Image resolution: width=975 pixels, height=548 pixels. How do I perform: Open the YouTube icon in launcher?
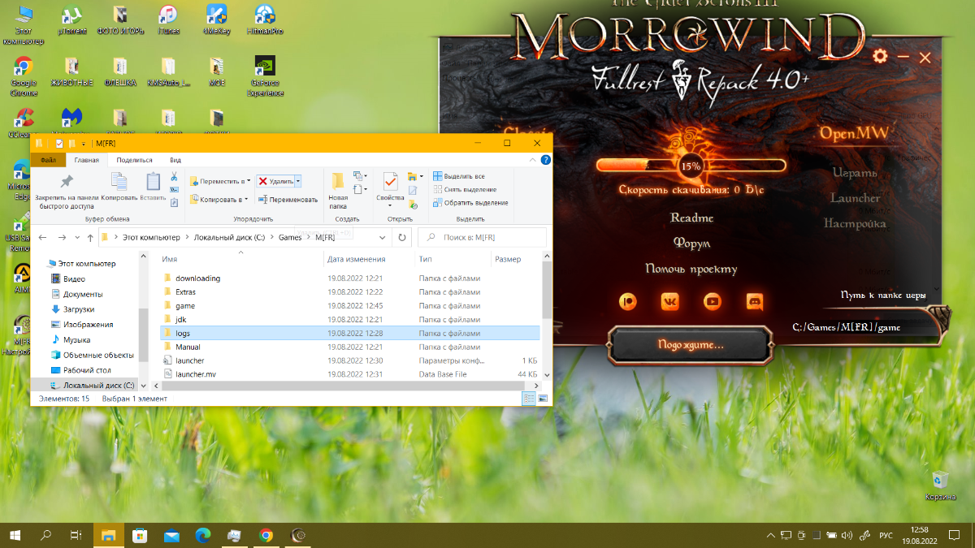(x=713, y=301)
